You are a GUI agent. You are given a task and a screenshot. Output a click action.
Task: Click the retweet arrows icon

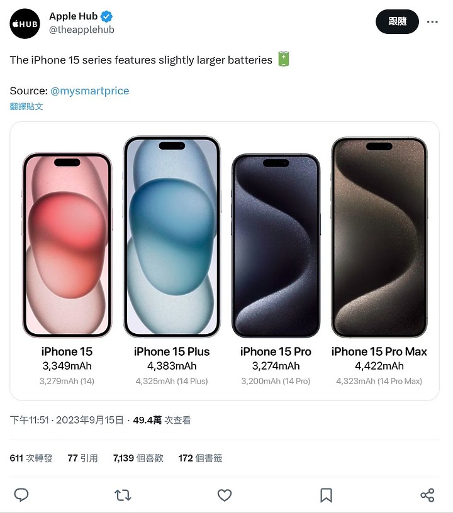click(123, 495)
